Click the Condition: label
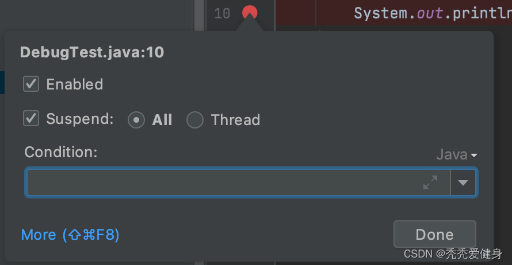The height and width of the screenshot is (265, 512). (61, 152)
